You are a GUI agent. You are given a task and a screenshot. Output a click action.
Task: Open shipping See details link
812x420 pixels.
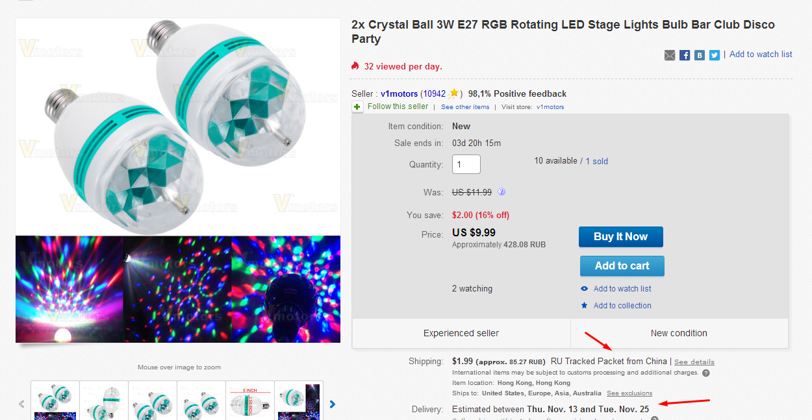[x=694, y=362]
